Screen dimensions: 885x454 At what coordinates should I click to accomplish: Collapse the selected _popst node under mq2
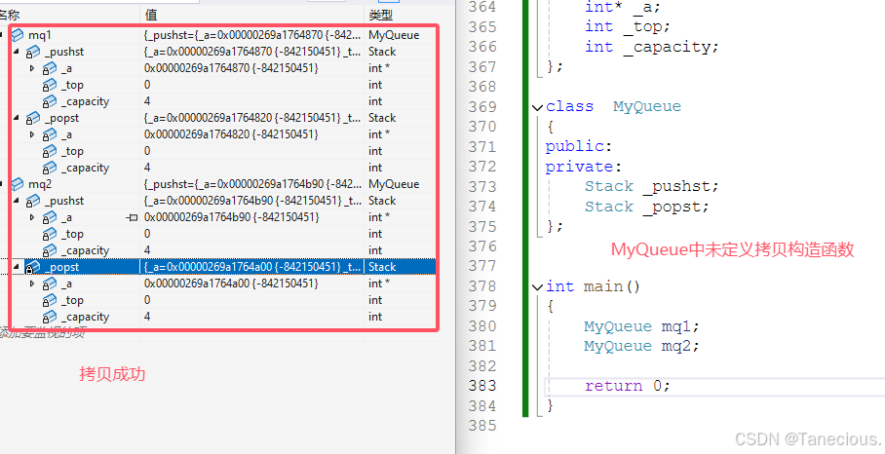tap(16, 266)
